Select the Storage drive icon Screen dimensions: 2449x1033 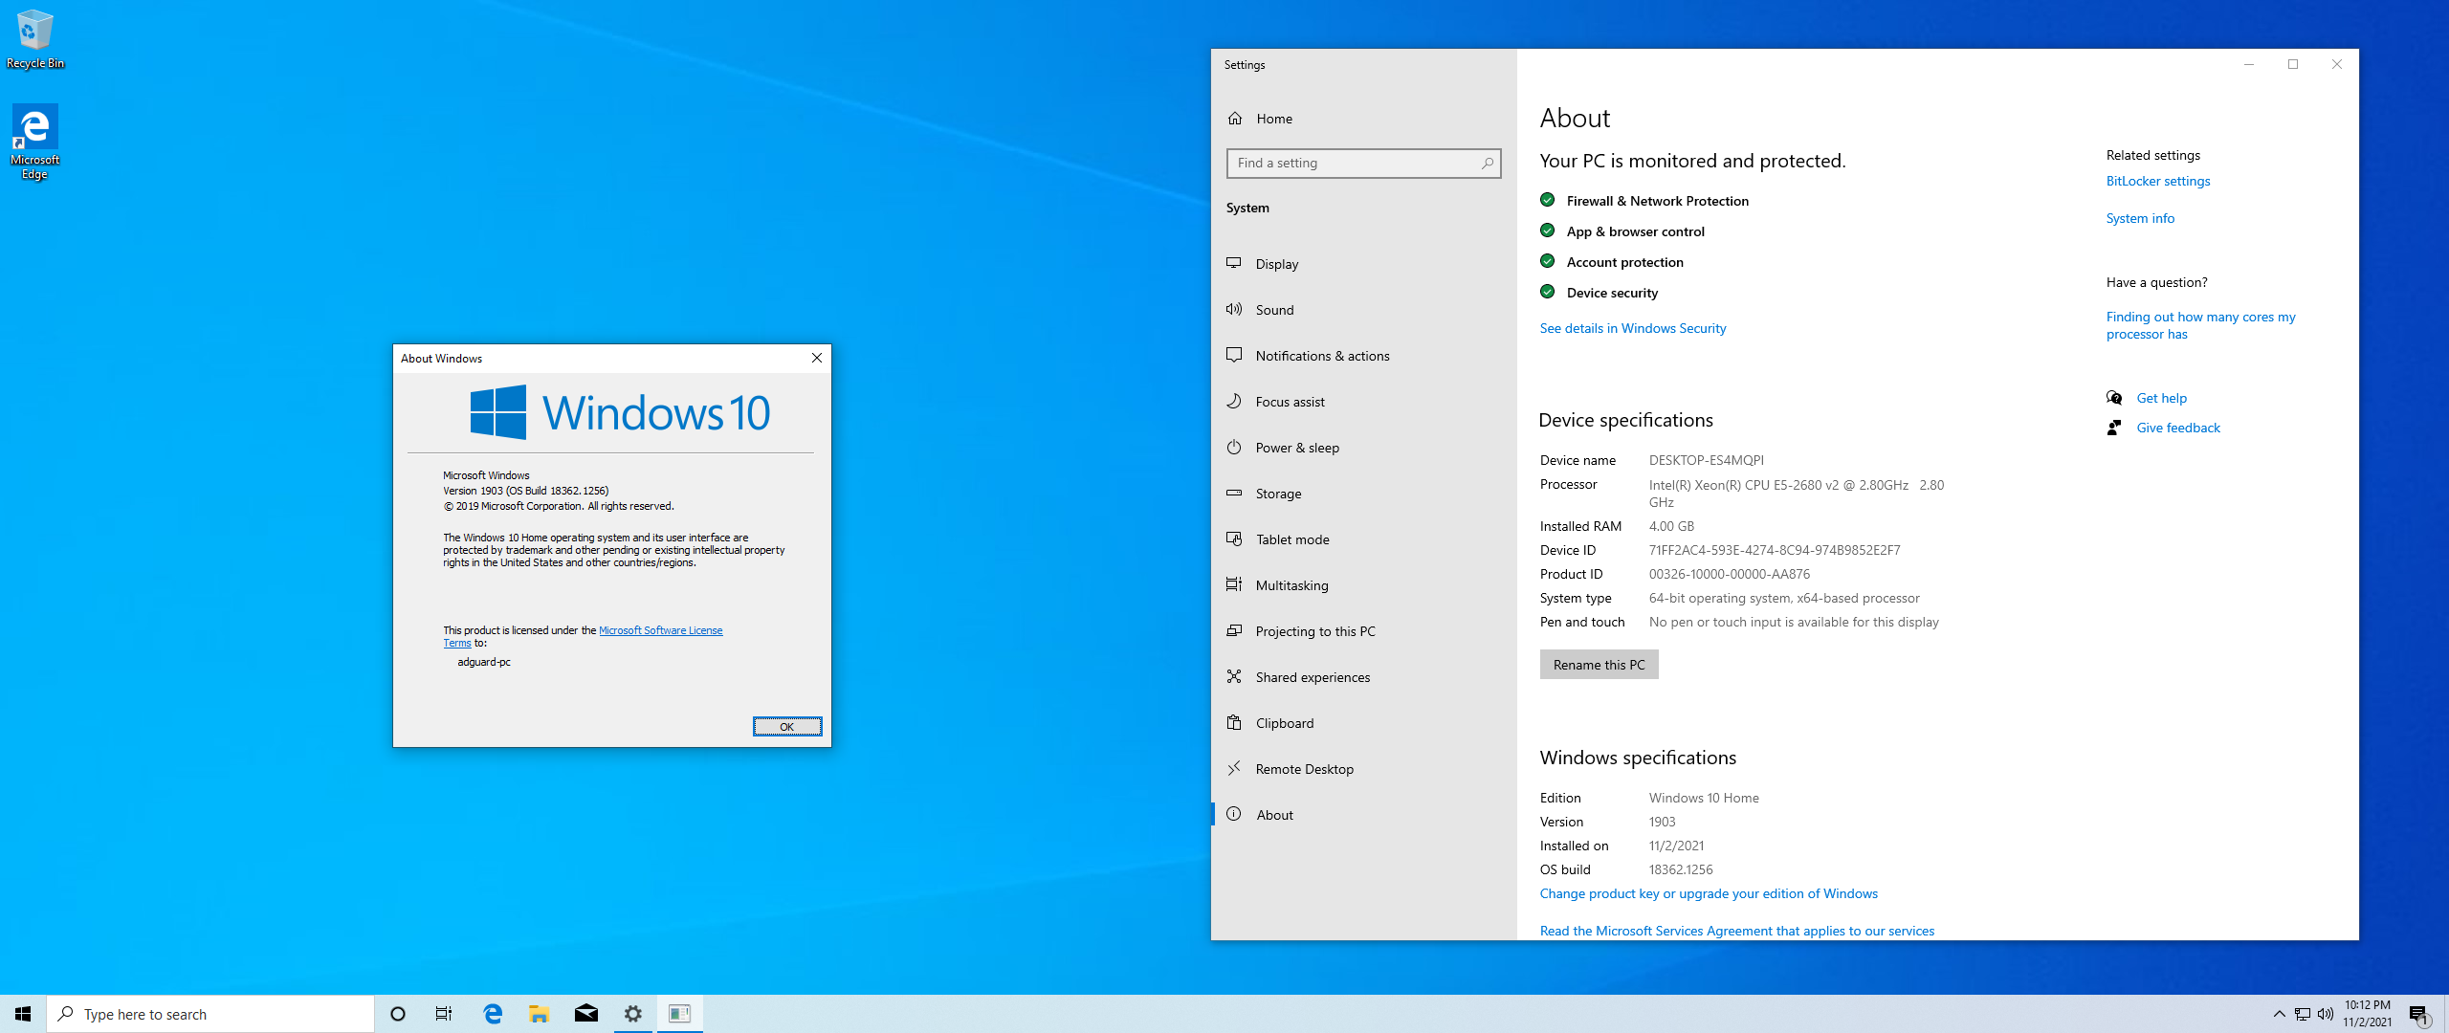1234,493
